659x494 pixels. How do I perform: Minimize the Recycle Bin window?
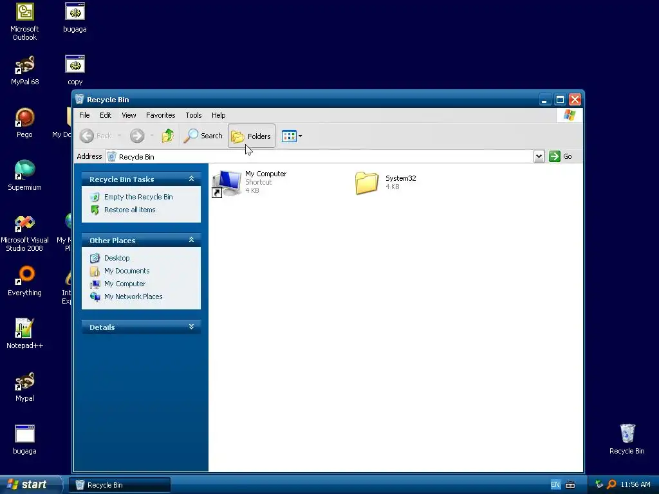pyautogui.click(x=544, y=100)
